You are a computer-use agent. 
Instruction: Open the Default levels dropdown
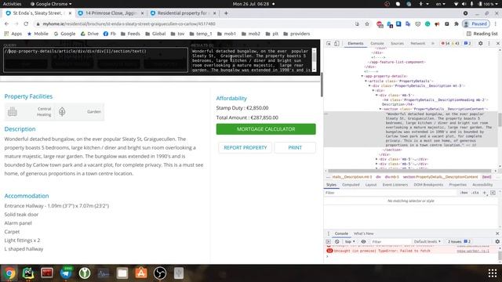coord(427,242)
